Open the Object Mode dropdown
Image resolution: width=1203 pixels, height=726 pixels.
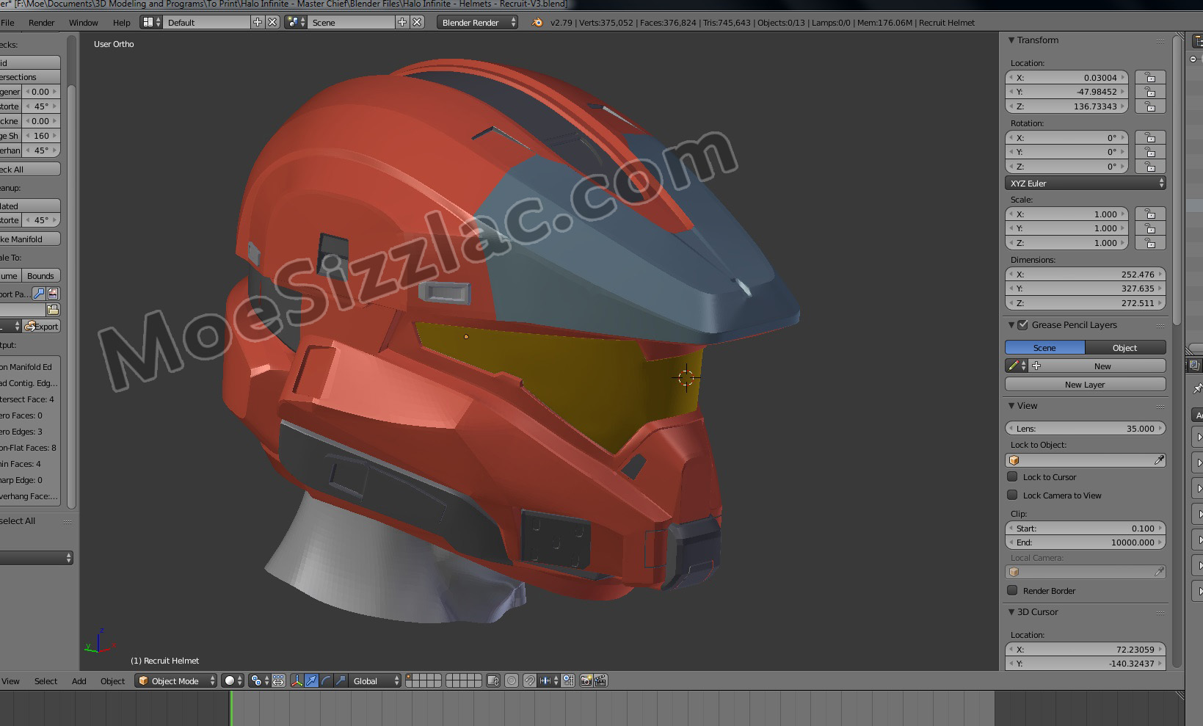[177, 681]
